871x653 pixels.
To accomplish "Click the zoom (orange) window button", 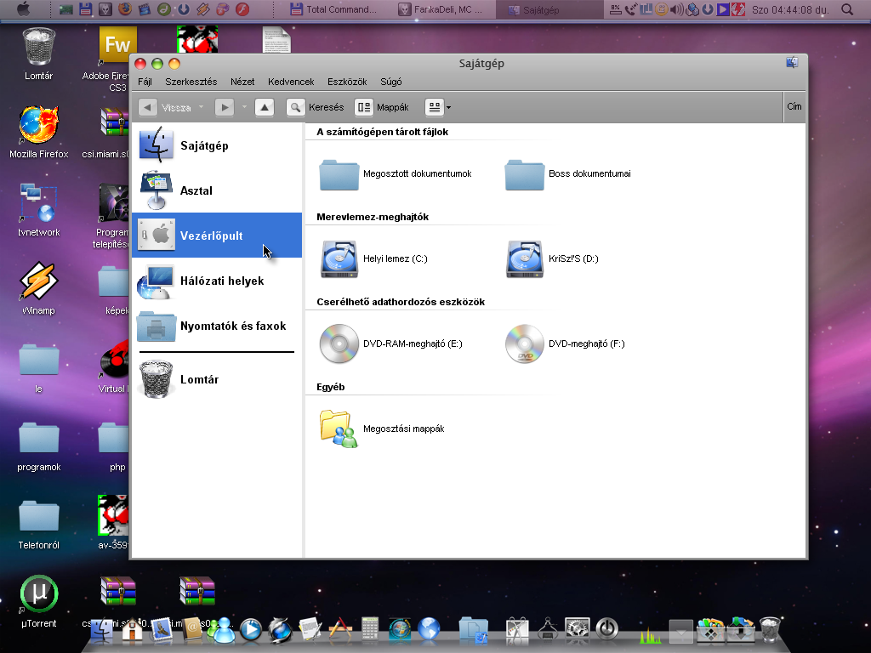I will click(174, 64).
